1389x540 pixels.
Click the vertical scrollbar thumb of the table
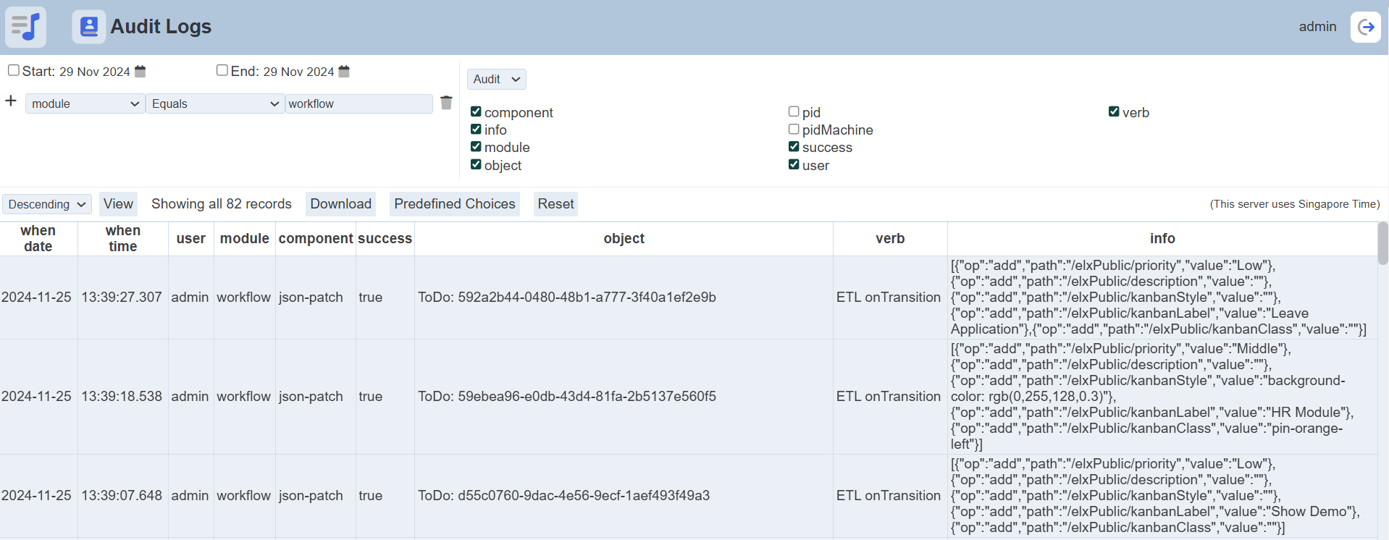1382,243
